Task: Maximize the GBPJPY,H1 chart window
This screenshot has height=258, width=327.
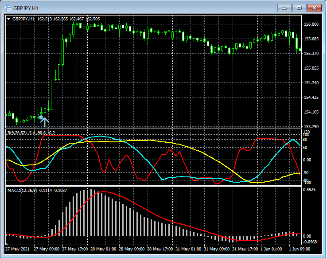Action: click(299, 8)
